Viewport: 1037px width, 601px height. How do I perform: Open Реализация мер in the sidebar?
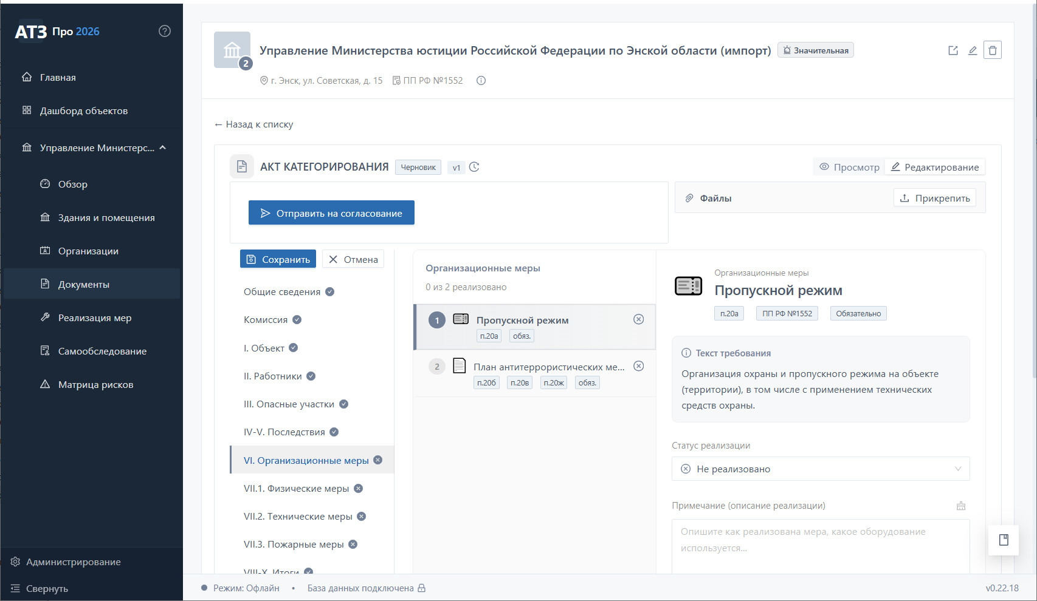pyautogui.click(x=92, y=317)
